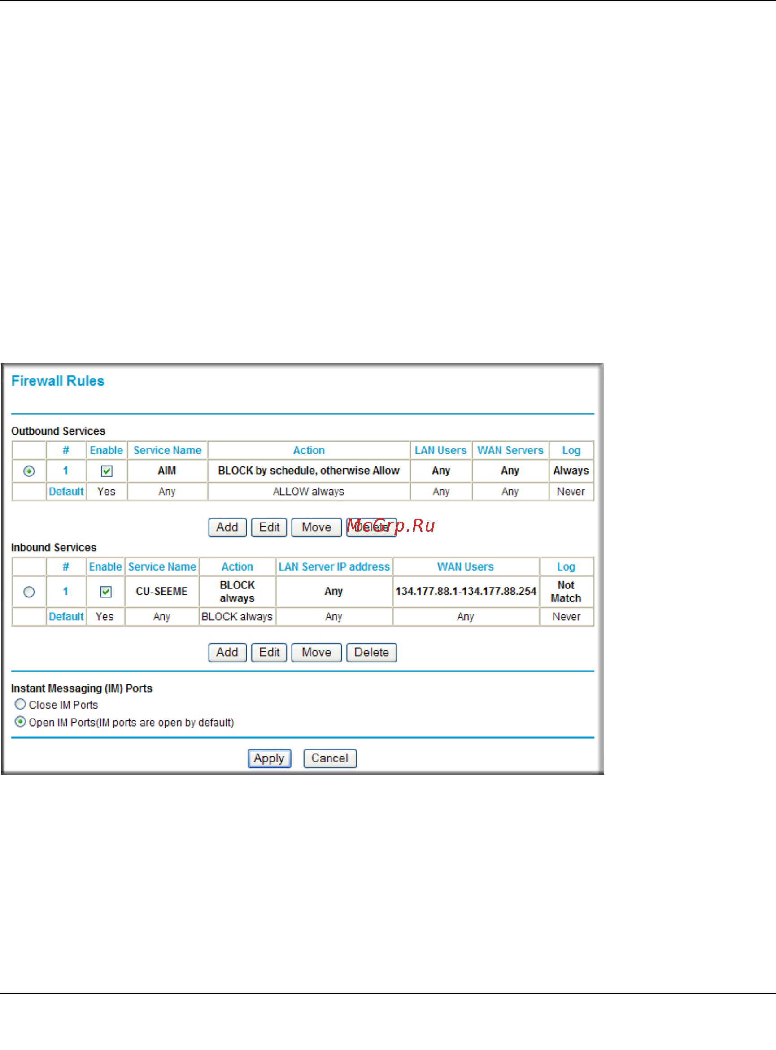The image size is (776, 1050).
Task: Click Edit under Inbound Services
Action: click(269, 653)
